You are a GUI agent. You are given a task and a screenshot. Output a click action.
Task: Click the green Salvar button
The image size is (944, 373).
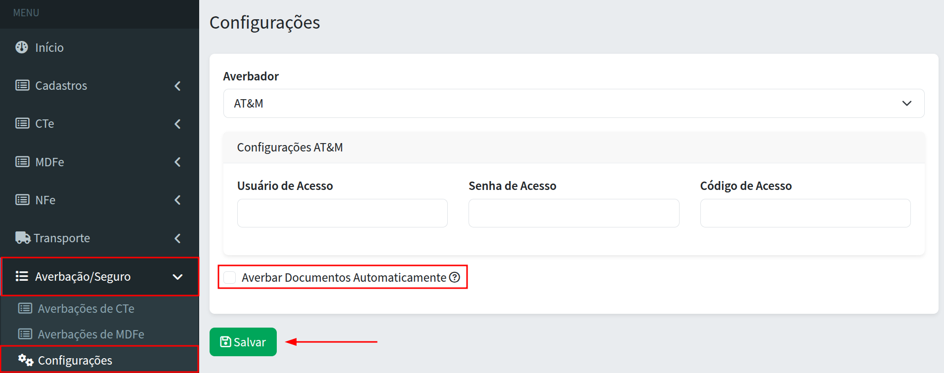pos(243,342)
